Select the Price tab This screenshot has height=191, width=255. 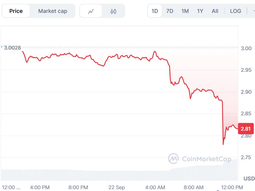(16, 11)
